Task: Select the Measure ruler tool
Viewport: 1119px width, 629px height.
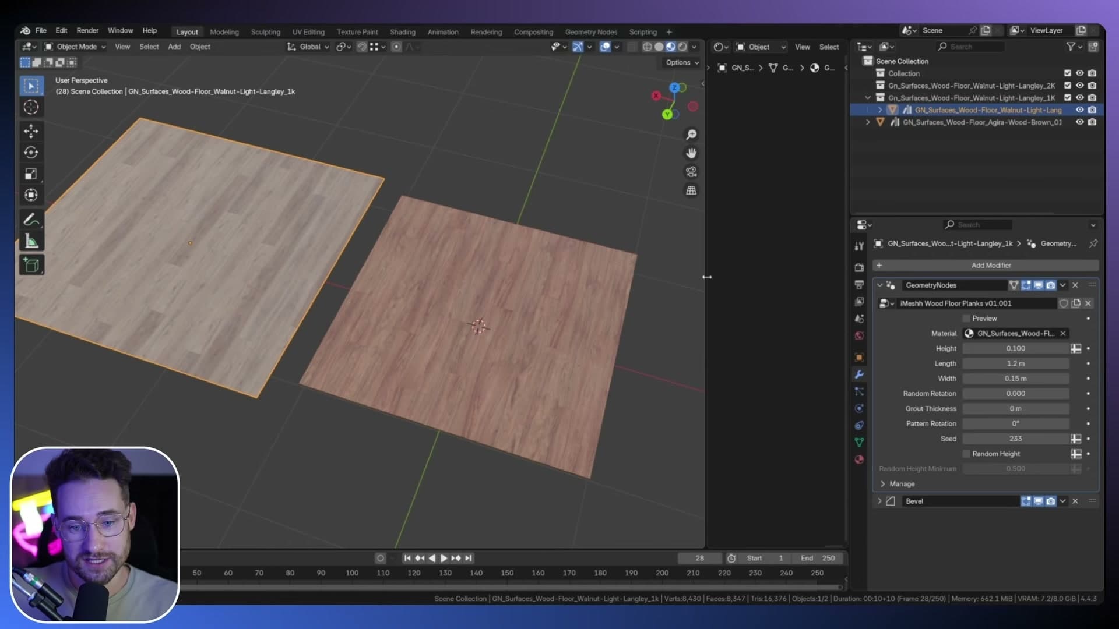Action: tap(31, 241)
